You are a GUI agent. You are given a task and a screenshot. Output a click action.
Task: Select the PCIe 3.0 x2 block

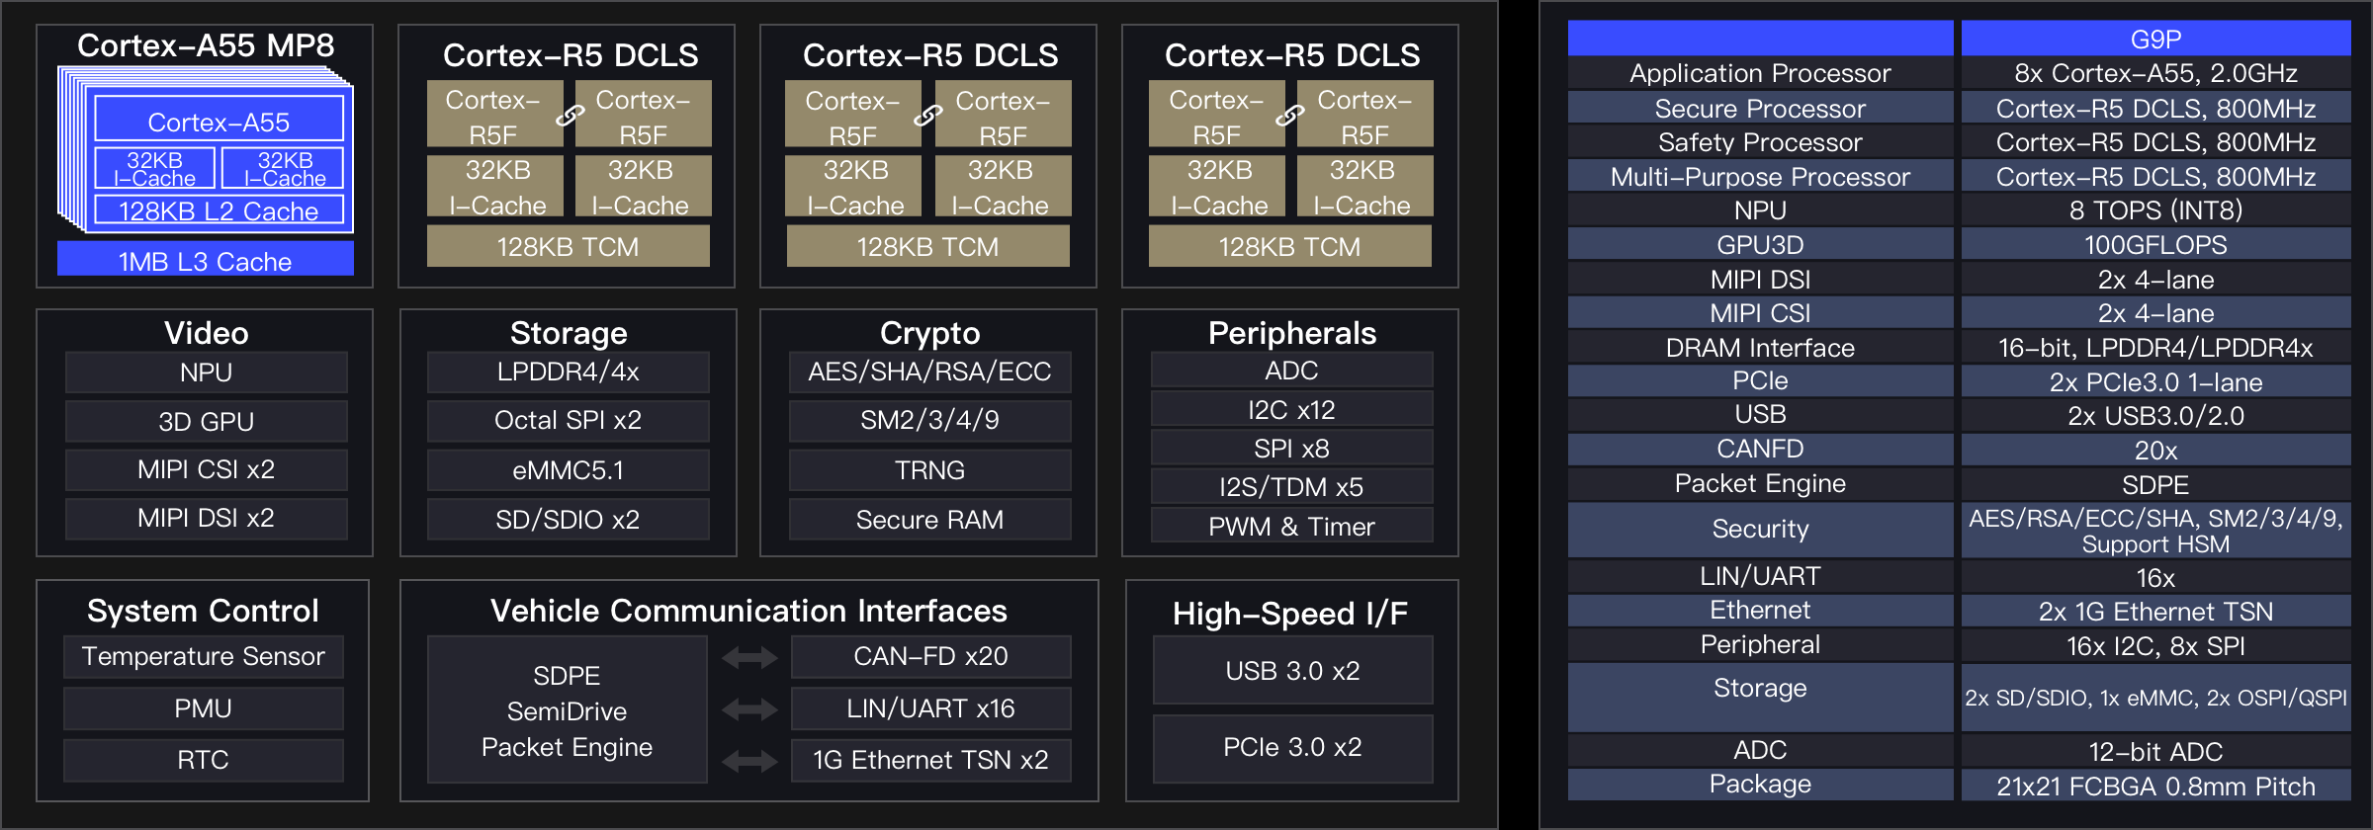[x=1292, y=748]
